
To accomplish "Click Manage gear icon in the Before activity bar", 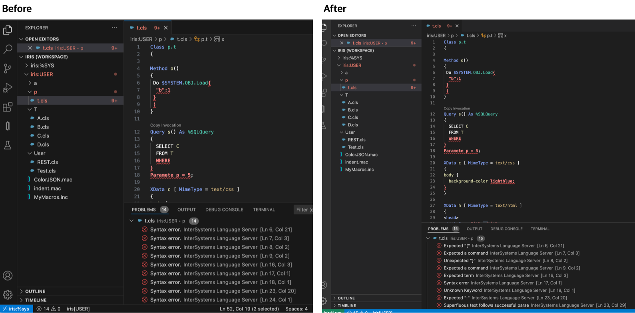I will [x=8, y=295].
